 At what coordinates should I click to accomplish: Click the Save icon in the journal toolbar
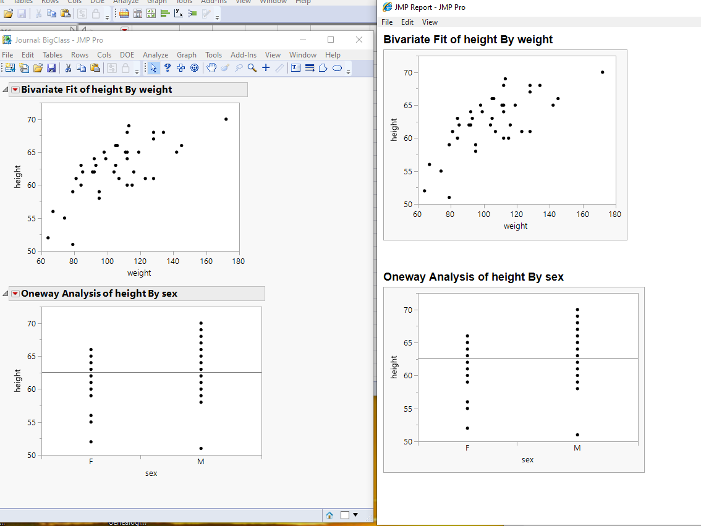click(x=51, y=68)
